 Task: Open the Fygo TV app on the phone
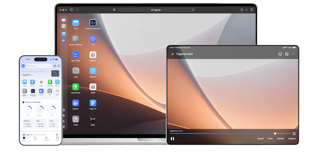(33, 82)
